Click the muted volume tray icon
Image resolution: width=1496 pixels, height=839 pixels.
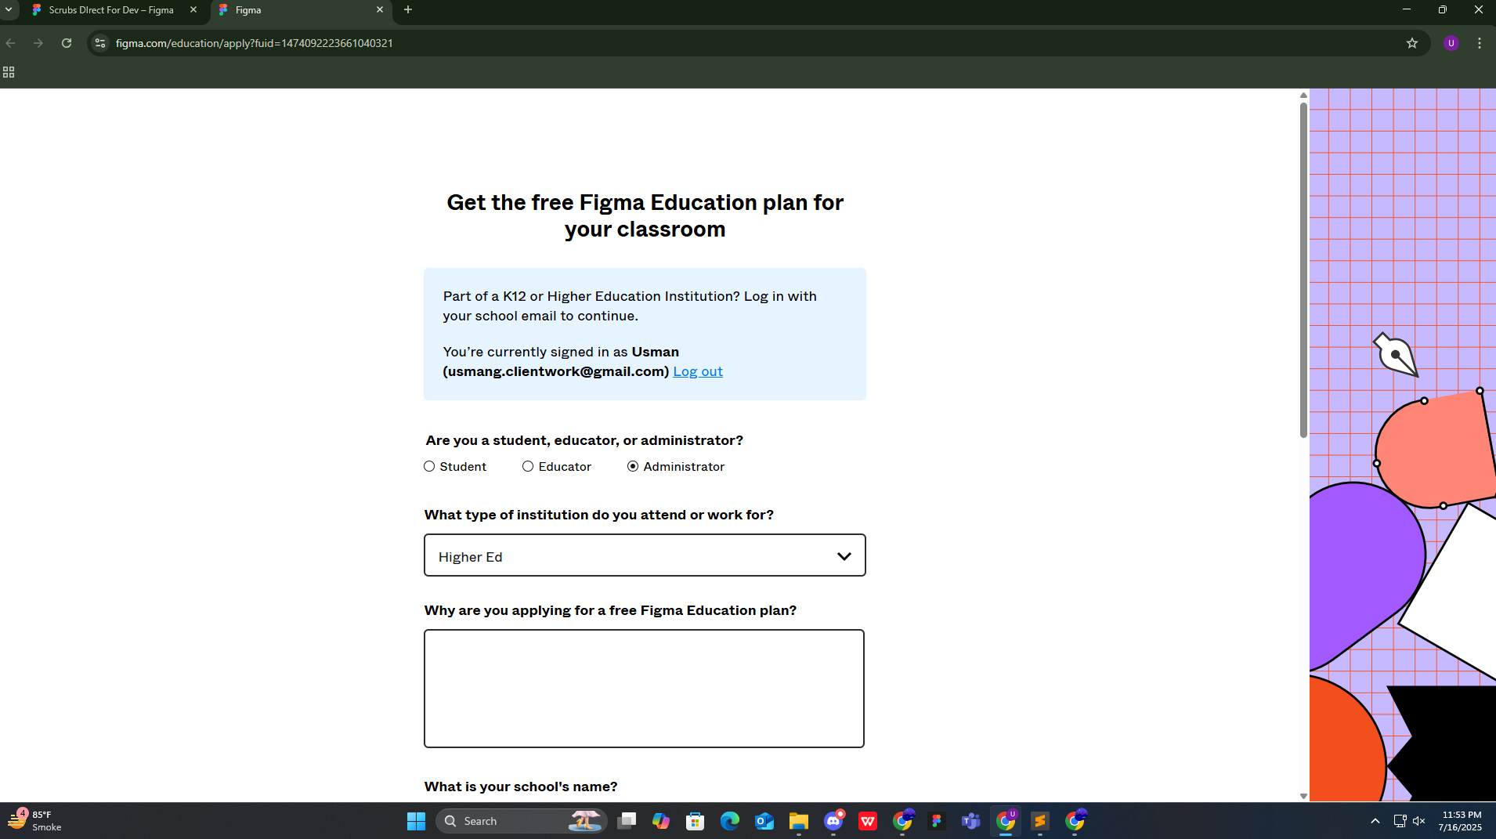pos(1419,821)
